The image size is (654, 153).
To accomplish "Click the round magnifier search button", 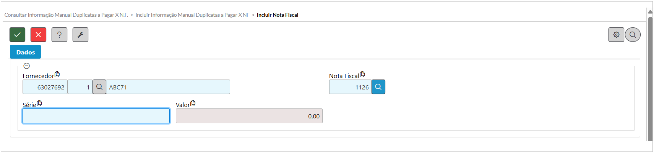I will click(x=633, y=35).
